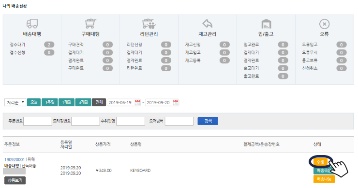Click the 구매대행 shopping cart icon

[90, 24]
